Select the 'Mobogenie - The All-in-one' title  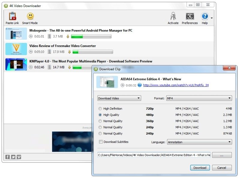81,31
